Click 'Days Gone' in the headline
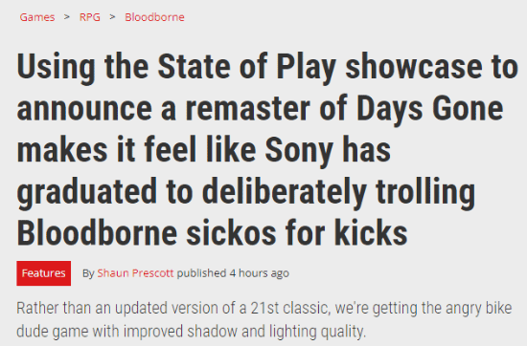Image resolution: width=527 pixels, height=346 pixels. point(429,109)
